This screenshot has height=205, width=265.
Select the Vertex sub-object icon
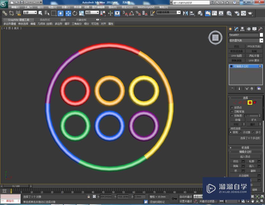pos(234,103)
